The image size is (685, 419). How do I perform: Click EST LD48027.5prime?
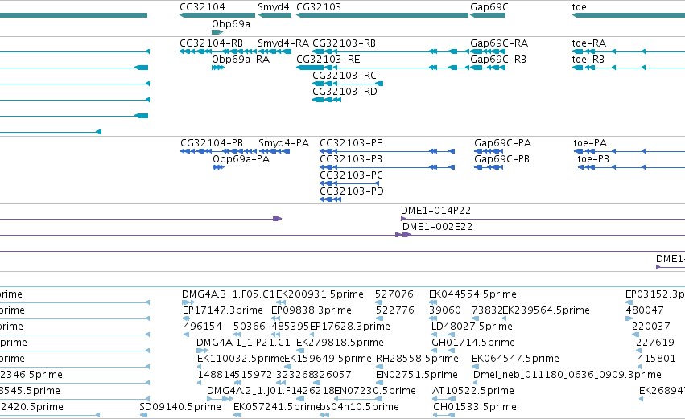tap(472, 327)
